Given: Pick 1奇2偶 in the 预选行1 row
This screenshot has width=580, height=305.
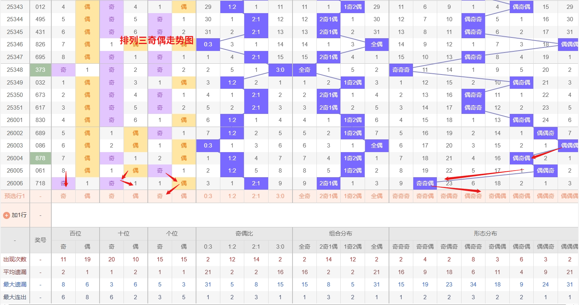Looking at the screenshot, I should [353, 196].
